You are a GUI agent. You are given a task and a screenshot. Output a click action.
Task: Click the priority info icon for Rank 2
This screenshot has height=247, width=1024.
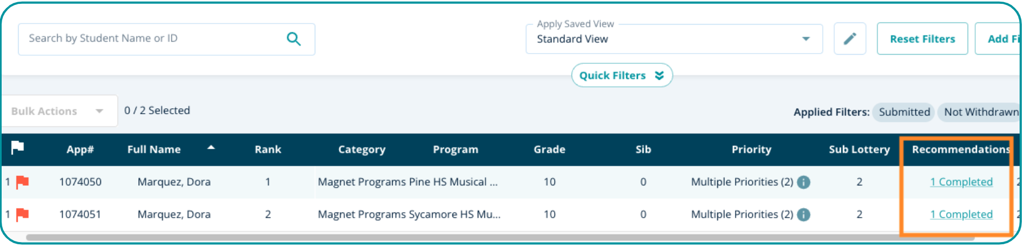(x=804, y=215)
